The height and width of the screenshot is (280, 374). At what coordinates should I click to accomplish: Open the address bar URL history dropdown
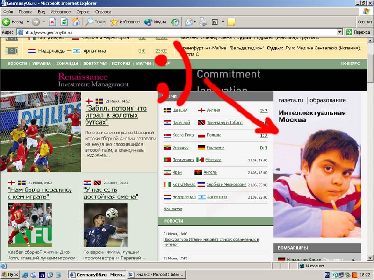(340, 32)
